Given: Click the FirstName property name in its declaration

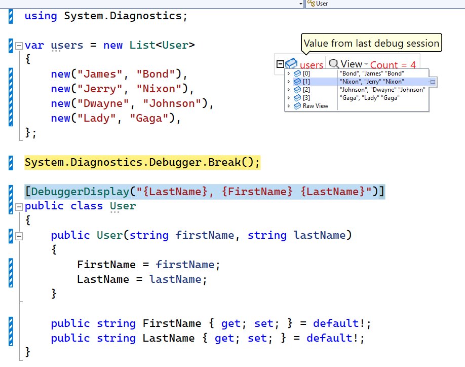Looking at the screenshot, I should click(x=172, y=323).
